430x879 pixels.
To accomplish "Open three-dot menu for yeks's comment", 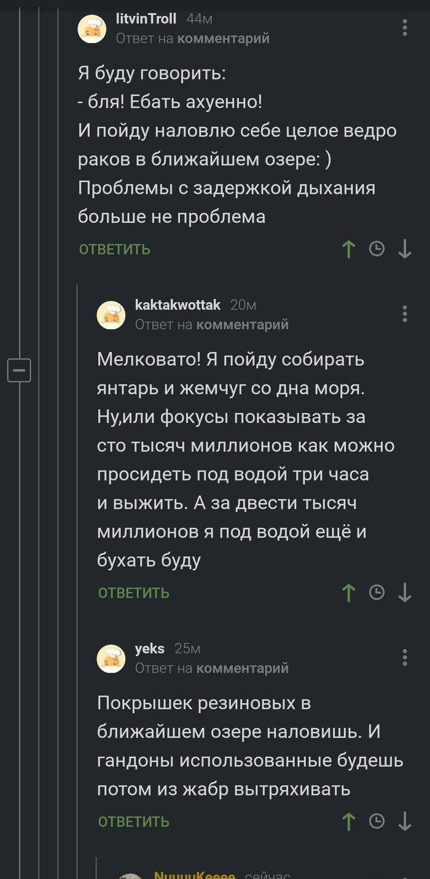I will click(405, 657).
